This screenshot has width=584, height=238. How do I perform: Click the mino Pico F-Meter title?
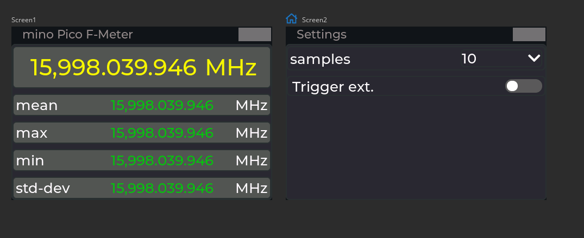coord(78,35)
